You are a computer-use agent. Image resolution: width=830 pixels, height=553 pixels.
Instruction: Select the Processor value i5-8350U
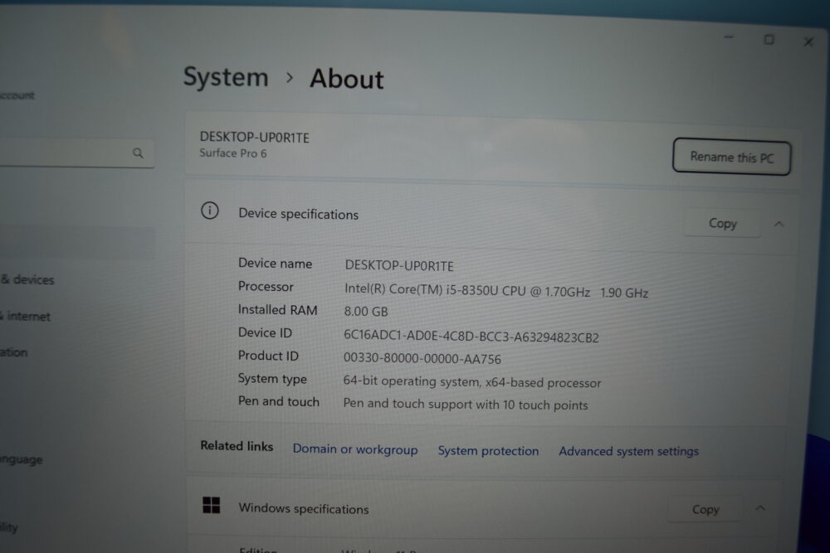tap(496, 291)
